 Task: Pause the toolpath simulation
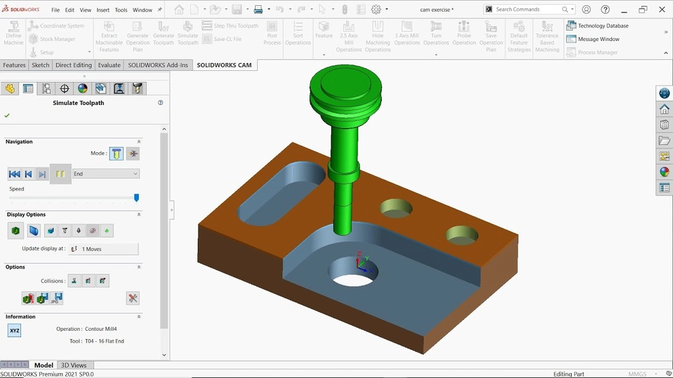pos(60,173)
